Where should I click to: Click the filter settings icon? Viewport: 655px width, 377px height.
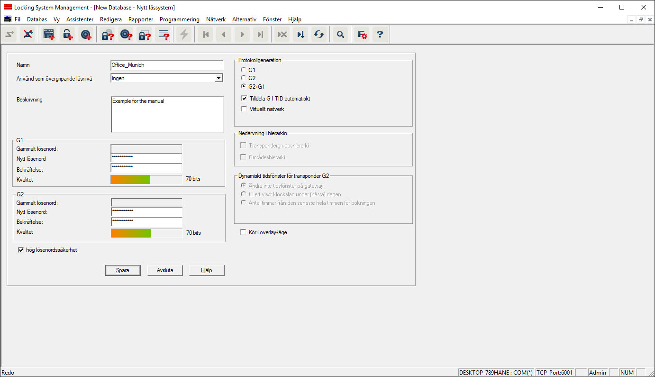pos(362,35)
